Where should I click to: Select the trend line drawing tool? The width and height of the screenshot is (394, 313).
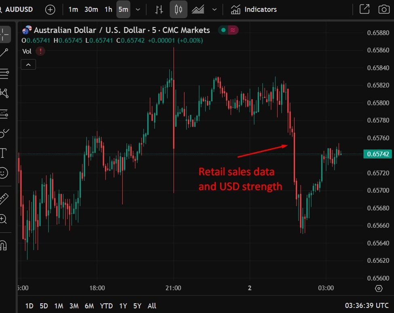click(4, 53)
